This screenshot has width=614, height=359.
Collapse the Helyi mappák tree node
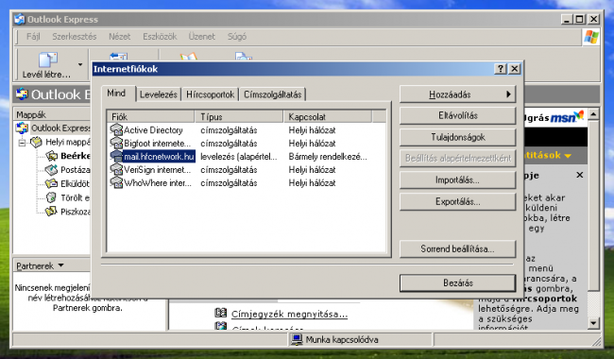click(x=22, y=143)
